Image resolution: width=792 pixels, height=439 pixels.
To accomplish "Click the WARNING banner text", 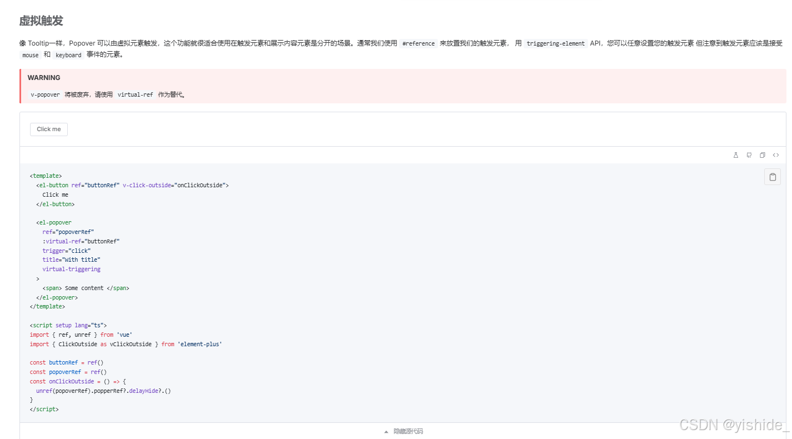I will coord(44,77).
